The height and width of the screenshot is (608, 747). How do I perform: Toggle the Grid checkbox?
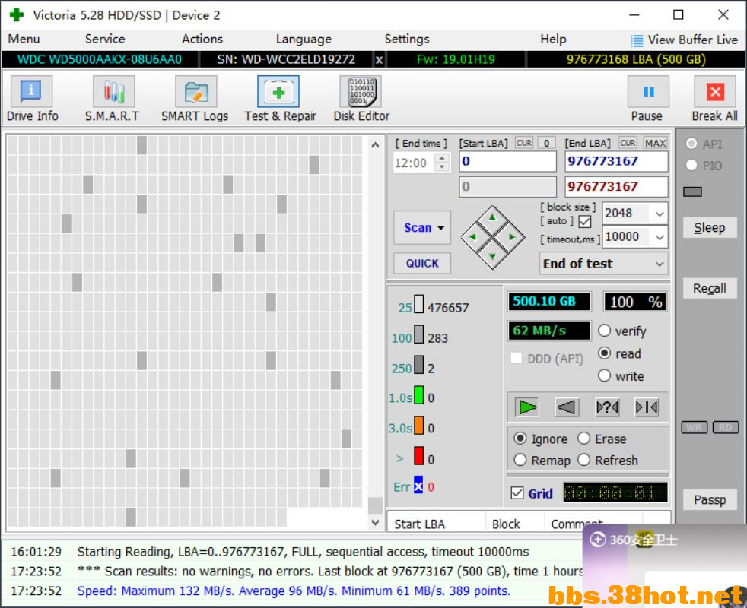click(x=517, y=492)
